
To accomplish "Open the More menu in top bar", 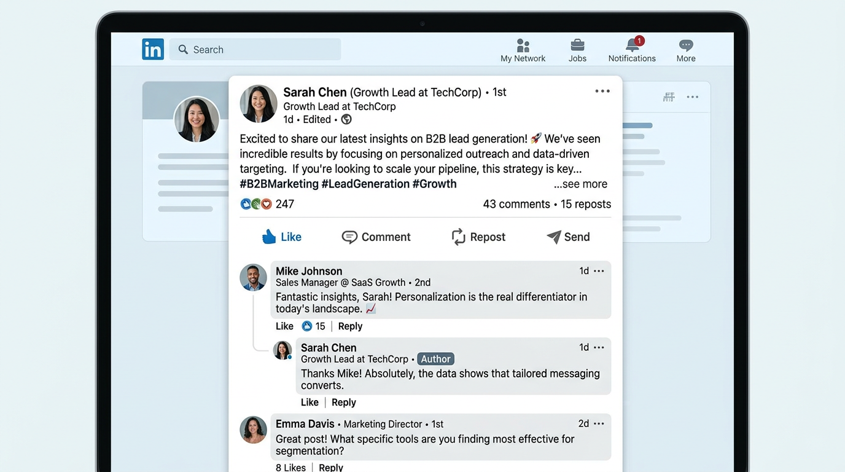I will [x=686, y=50].
